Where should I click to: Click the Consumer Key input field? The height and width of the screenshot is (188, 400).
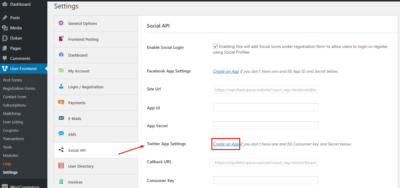pyautogui.click(x=265, y=180)
